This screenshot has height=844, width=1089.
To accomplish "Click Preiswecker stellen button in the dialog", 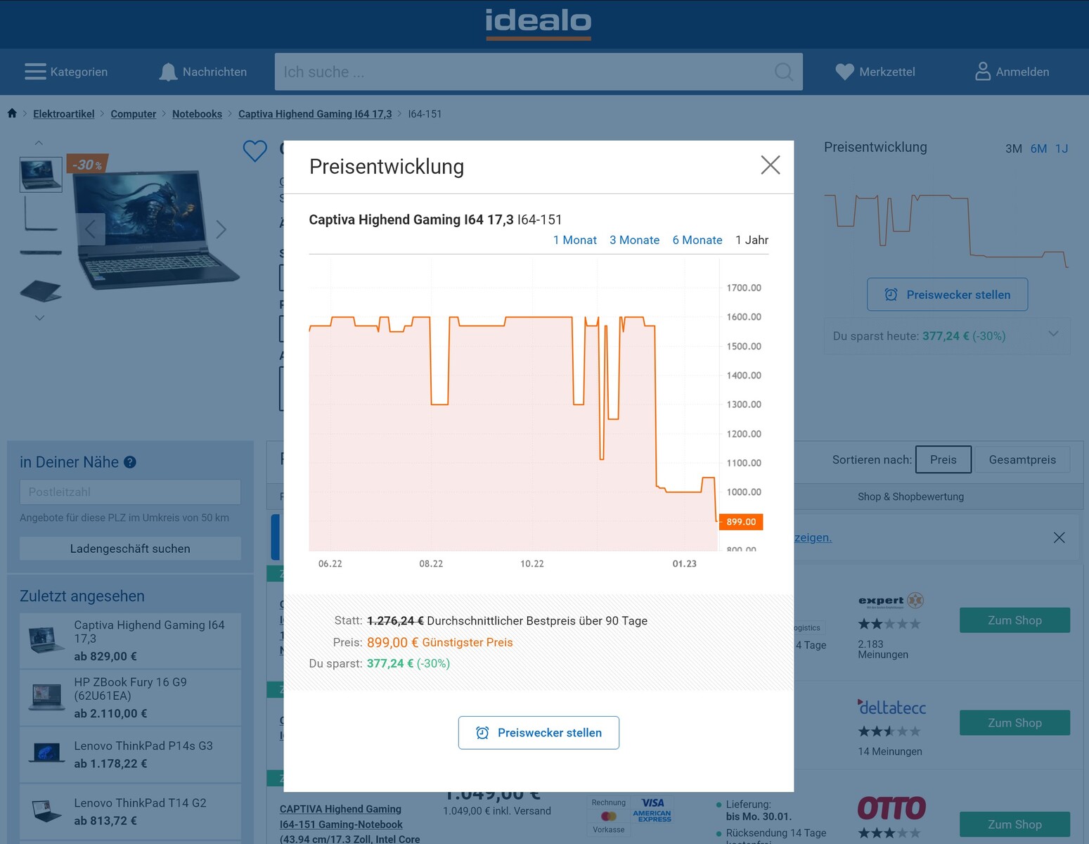I will coord(539,733).
